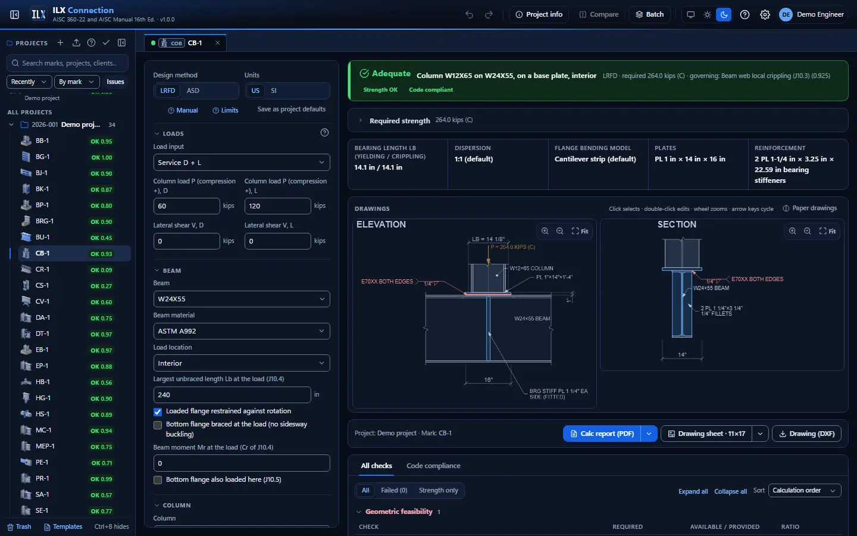Click the upload icon in the Projects header
The width and height of the screenshot is (857, 536).
pyautogui.click(x=76, y=43)
